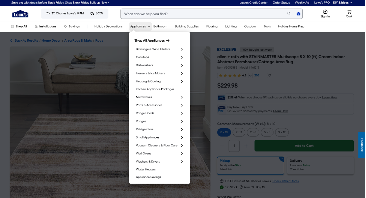The width and height of the screenshot is (366, 198).
Task: Expand Ranges submenu chevron
Action: tap(182, 121)
